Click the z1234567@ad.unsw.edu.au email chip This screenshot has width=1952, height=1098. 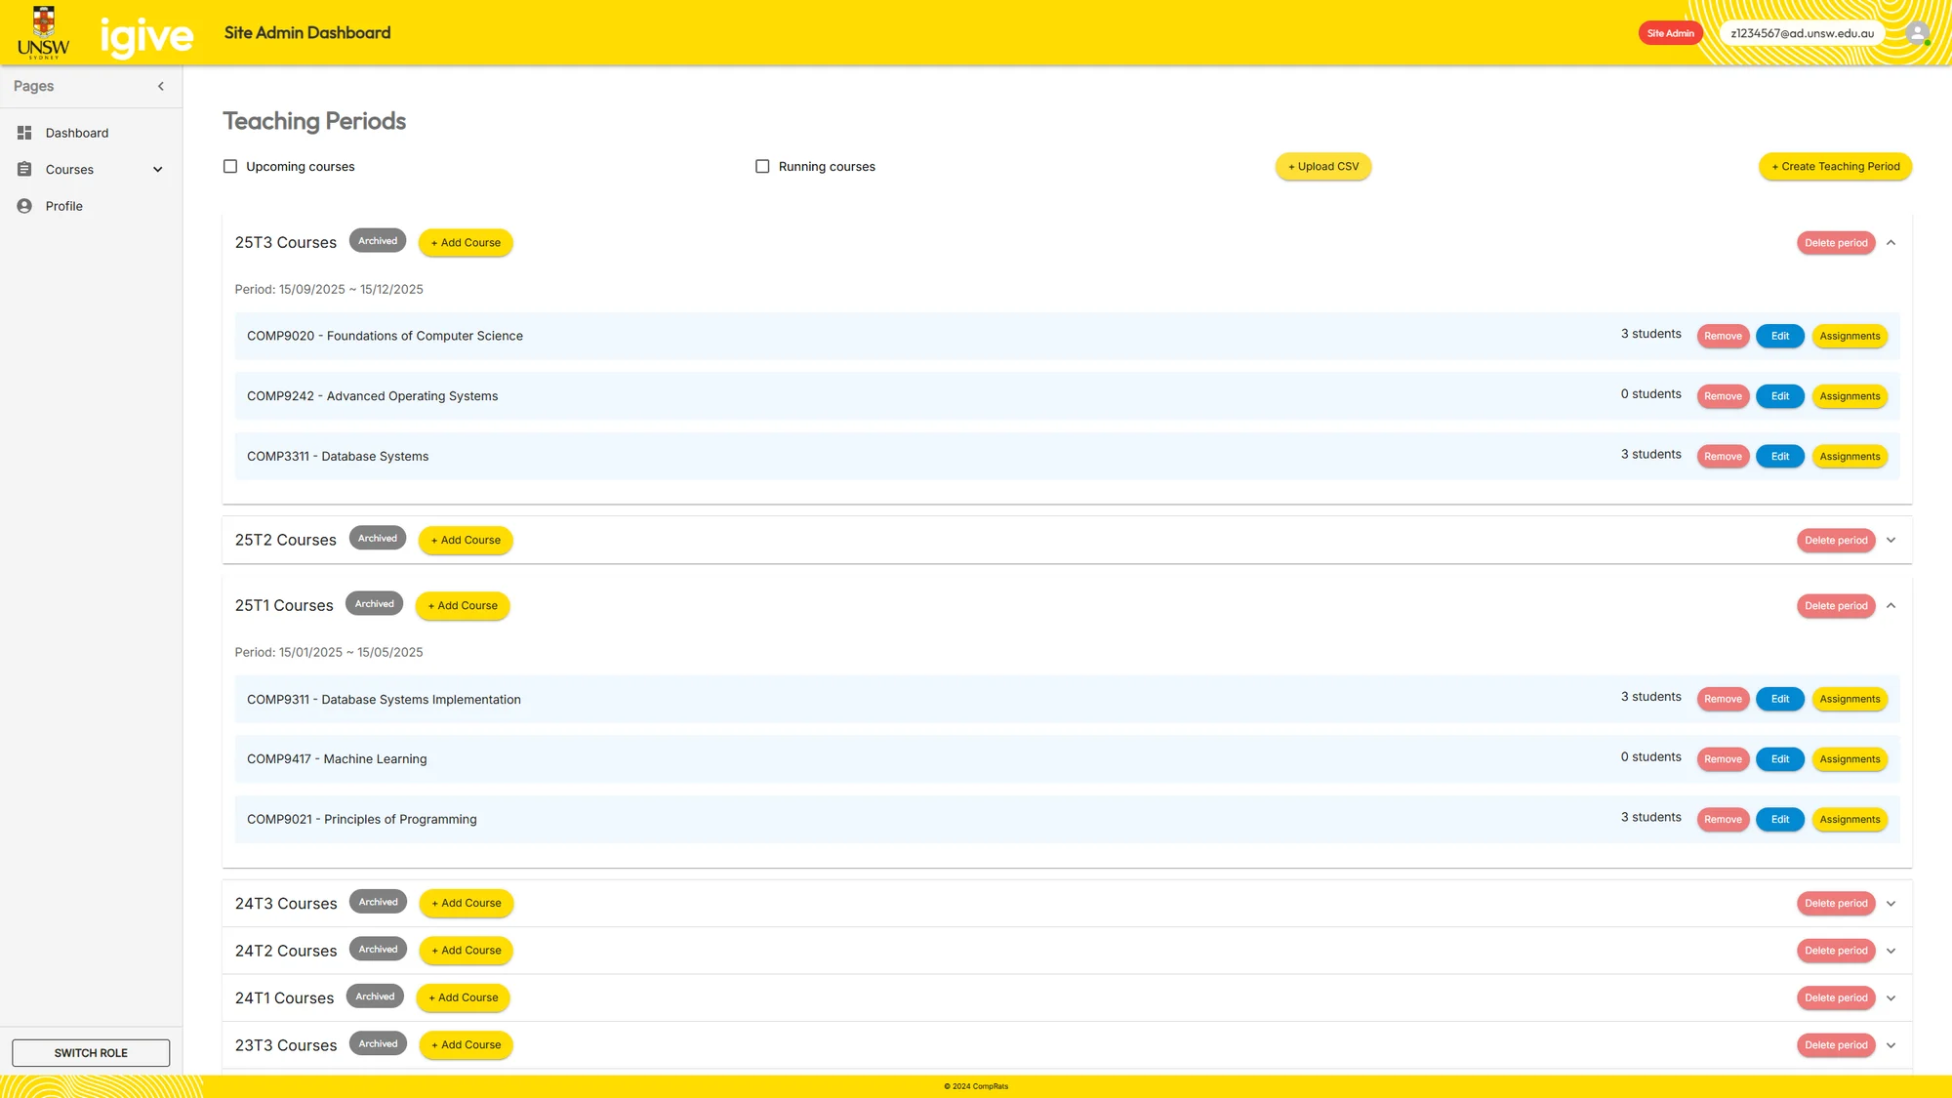(1802, 33)
